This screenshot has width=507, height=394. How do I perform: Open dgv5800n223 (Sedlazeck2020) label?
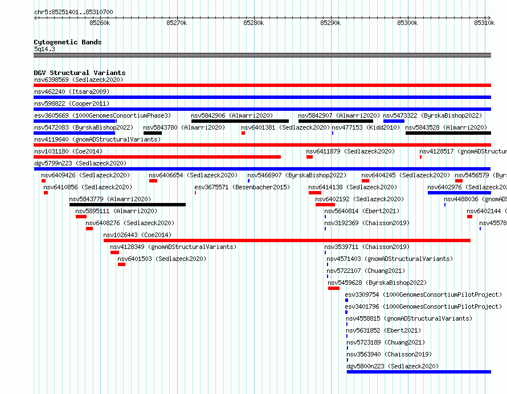(392, 366)
